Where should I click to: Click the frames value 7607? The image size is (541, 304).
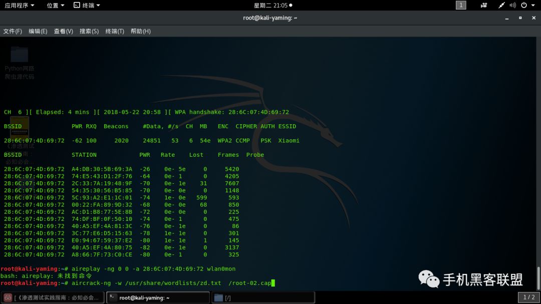232,184
